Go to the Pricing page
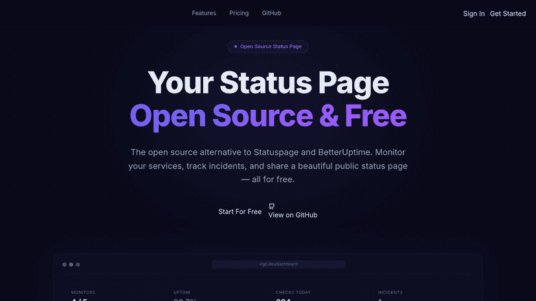The width and height of the screenshot is (536, 301). 239,13
